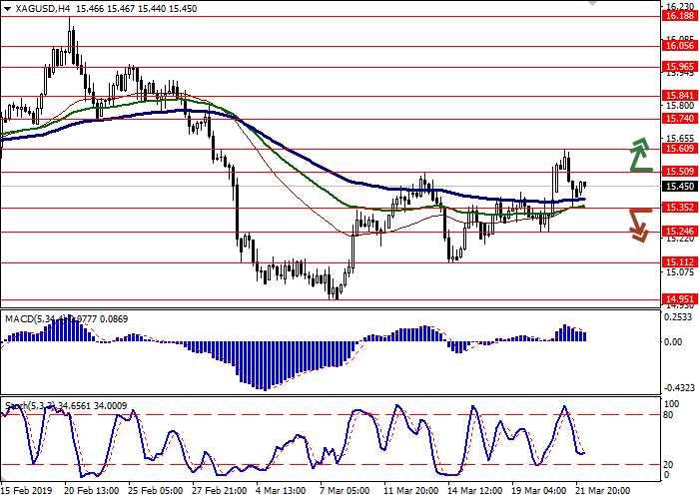Click the 15.609 resistance level label
Viewport: 699px width, 499px height.
tap(679, 149)
